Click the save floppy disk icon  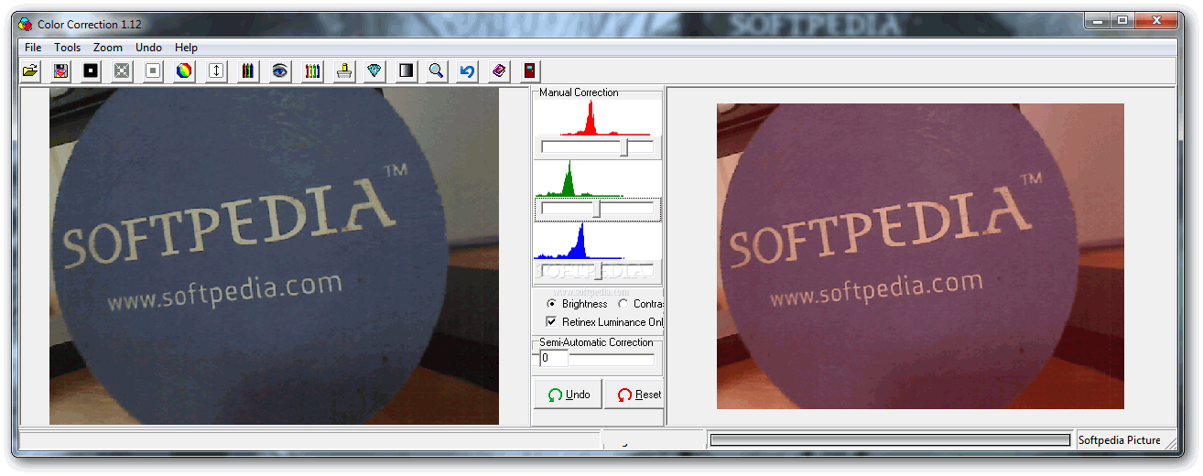[60, 70]
